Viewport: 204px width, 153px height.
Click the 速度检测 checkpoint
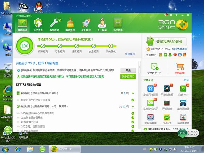tap(76, 46)
